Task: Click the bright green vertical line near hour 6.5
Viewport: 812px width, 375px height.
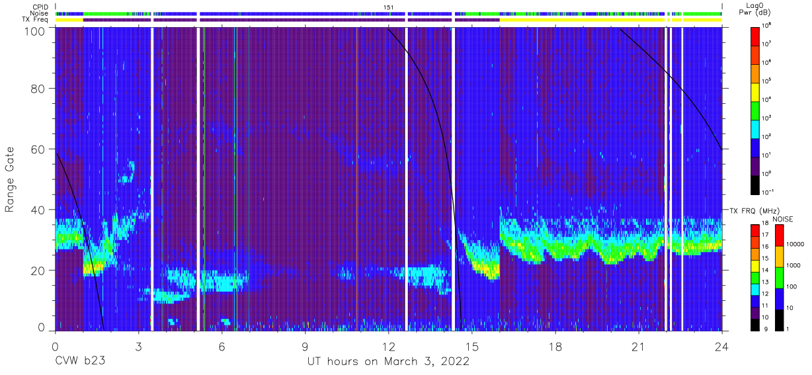Action: click(x=236, y=179)
